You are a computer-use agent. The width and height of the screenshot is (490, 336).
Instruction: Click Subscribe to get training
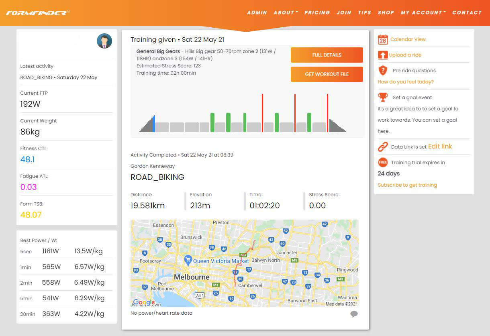[407, 185]
